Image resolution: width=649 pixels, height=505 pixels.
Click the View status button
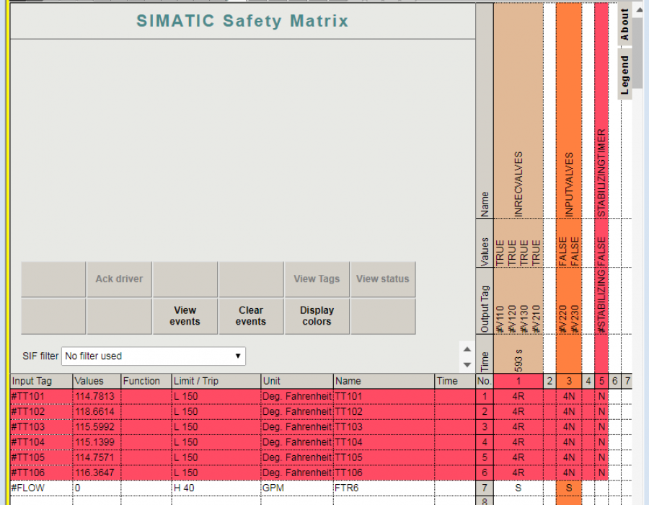coord(382,279)
